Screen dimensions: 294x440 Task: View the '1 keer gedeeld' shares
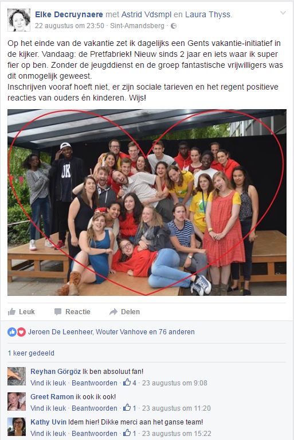point(31,353)
